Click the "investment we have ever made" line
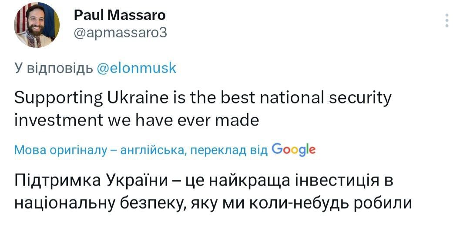470x229 pixels. pyautogui.click(x=137, y=120)
